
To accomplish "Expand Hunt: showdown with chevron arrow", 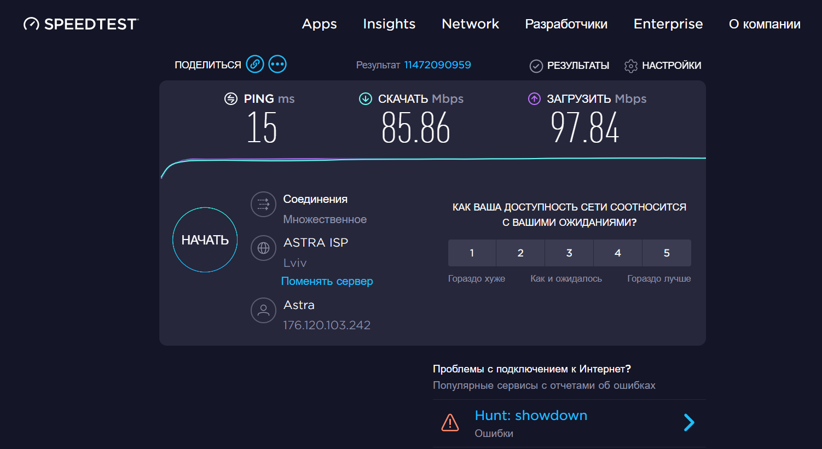I will [689, 423].
